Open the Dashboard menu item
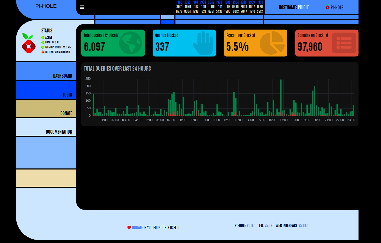This screenshot has width=381, height=243. click(x=46, y=71)
